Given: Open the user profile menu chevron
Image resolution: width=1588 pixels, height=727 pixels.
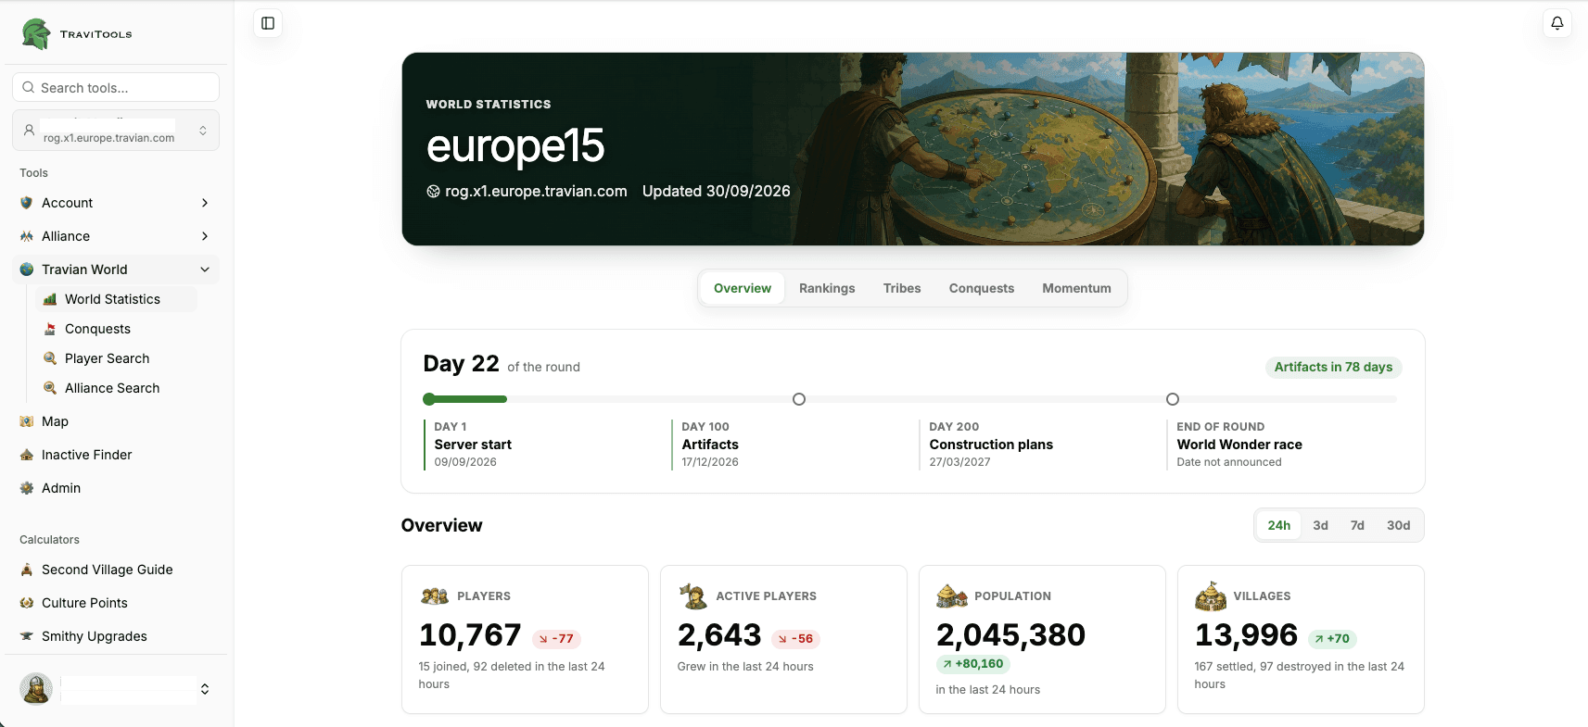Looking at the screenshot, I should click(205, 689).
